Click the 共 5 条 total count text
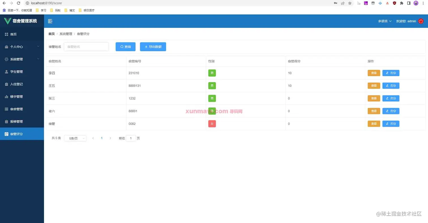The image size is (428, 223). [56, 138]
